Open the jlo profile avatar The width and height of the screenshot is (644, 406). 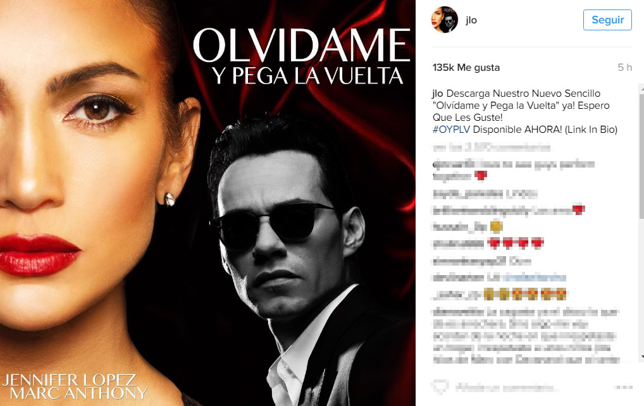[x=444, y=20]
